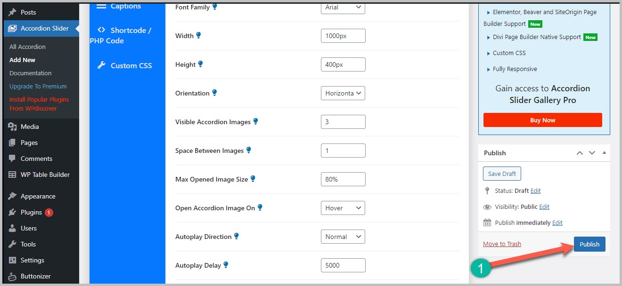Open the Captions settings tab
The width and height of the screenshot is (622, 286).
click(125, 6)
